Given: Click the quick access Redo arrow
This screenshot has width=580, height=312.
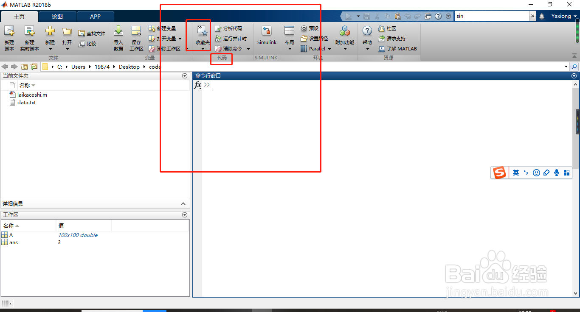Looking at the screenshot, I should tap(418, 16).
